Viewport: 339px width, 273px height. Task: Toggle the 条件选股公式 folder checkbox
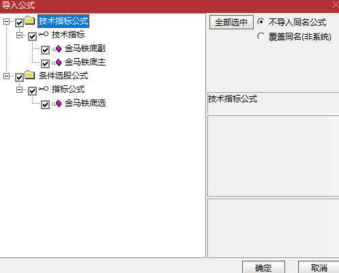click(19, 77)
